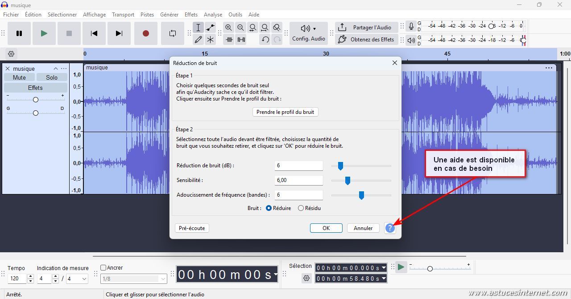This screenshot has height=299, width=571.
Task: Expand the time signature denominator dropdown
Action: (83, 279)
